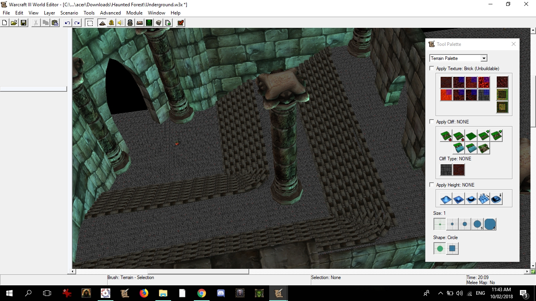Screen dimensions: 536x301
Task: Open the Edit menu
Action: pyautogui.click(x=19, y=13)
